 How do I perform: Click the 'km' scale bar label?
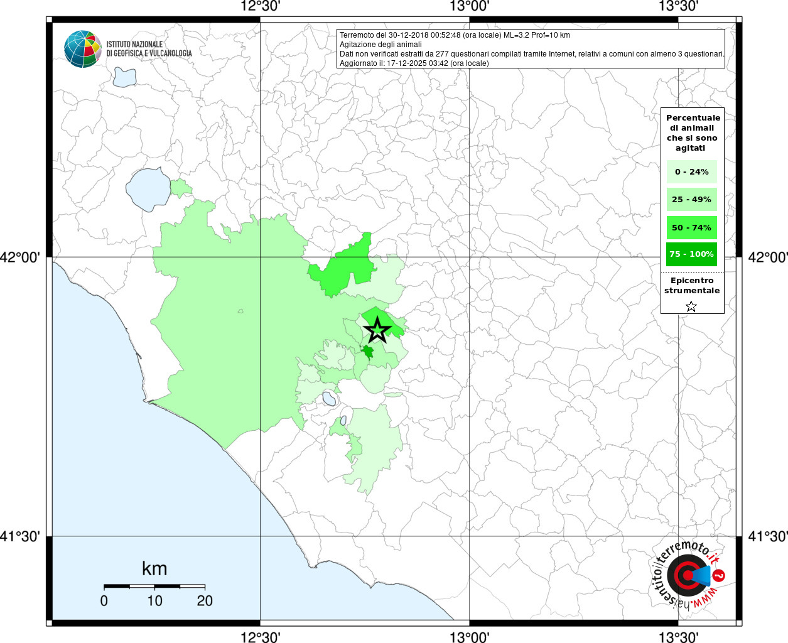point(154,569)
